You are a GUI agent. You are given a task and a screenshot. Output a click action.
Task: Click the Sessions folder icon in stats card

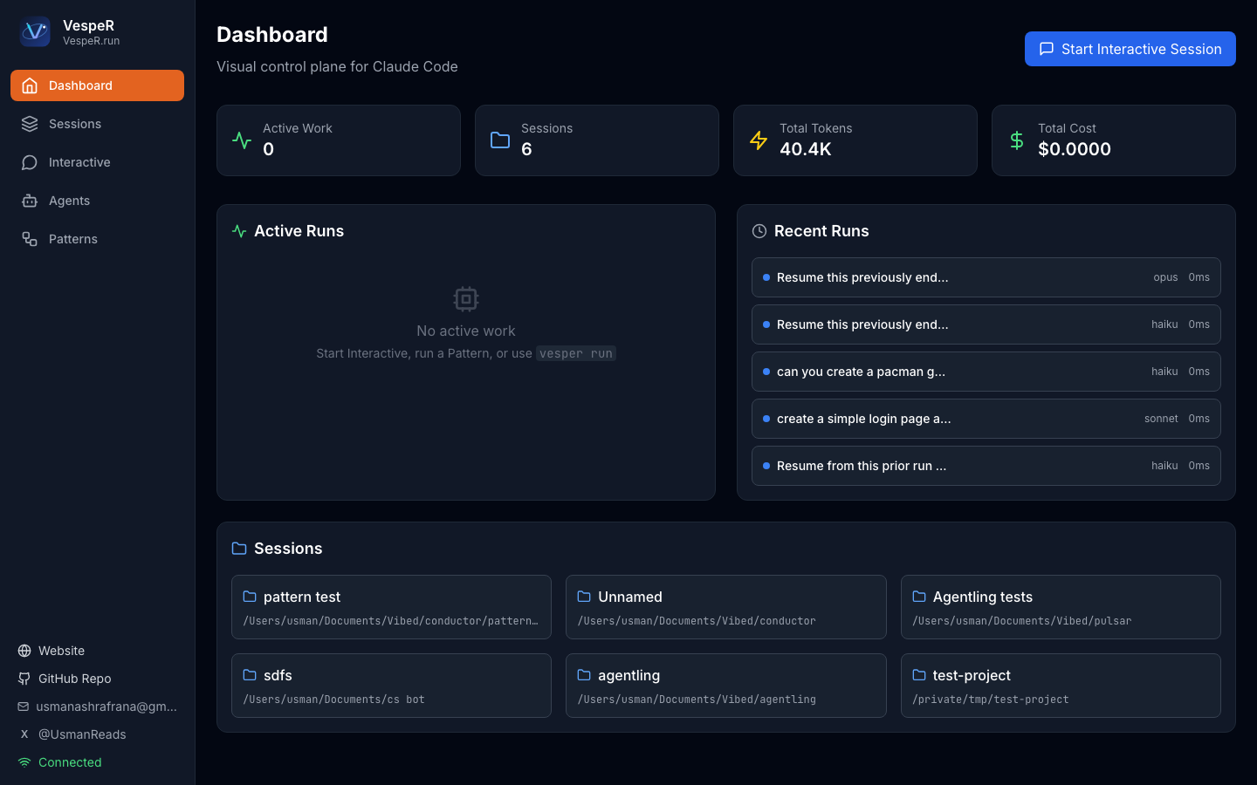pos(499,140)
